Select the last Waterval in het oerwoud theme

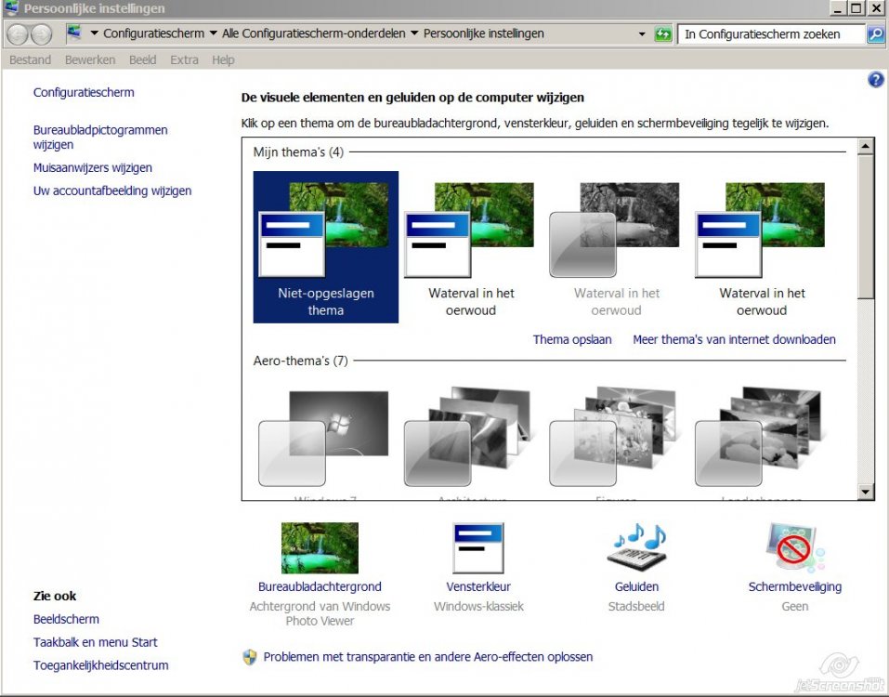click(x=762, y=247)
